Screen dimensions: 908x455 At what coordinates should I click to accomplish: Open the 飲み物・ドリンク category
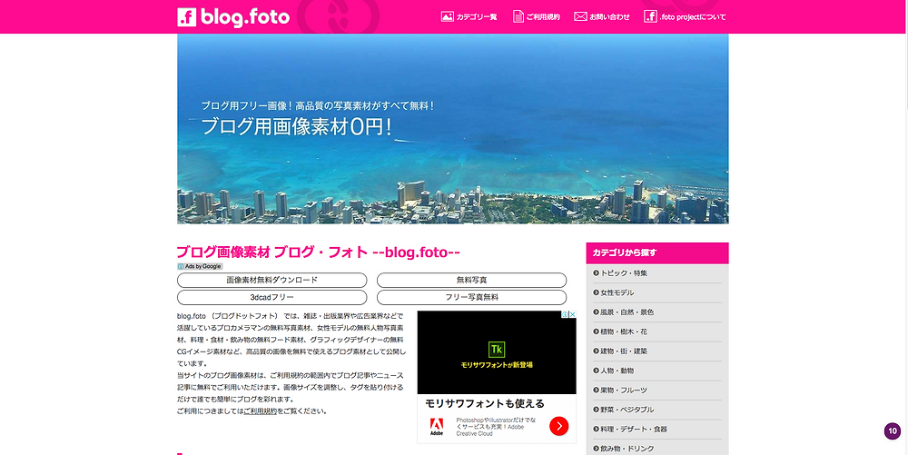click(627, 449)
